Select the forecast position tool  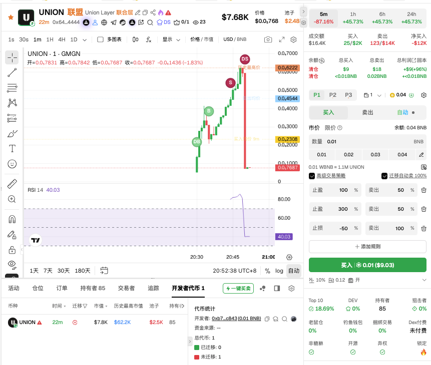click(x=12, y=118)
